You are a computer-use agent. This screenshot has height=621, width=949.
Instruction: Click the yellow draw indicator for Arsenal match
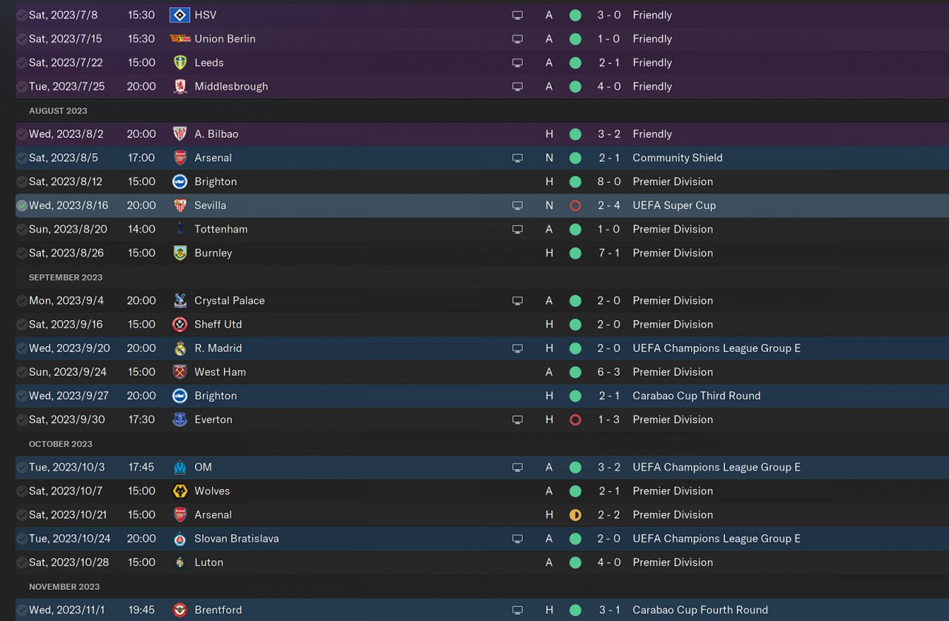coord(575,515)
